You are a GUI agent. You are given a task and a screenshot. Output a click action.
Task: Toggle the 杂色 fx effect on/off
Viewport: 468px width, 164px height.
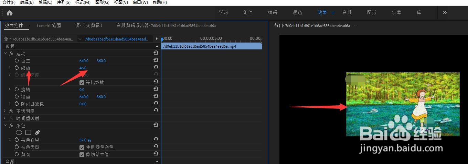click(11, 126)
